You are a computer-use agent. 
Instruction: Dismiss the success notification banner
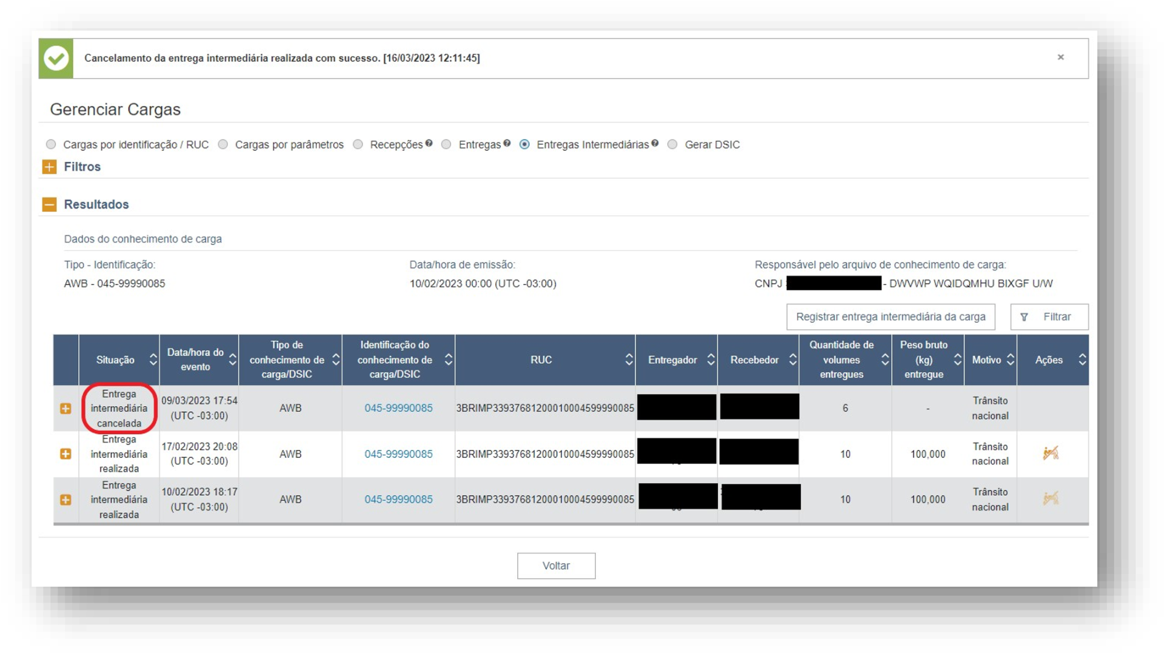pos(1060,57)
